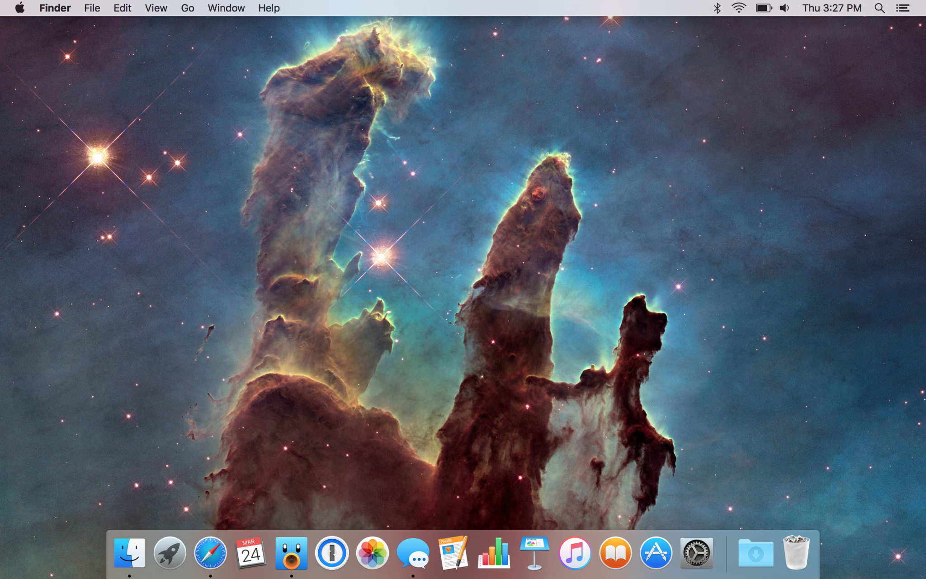
Task: Open Tweetbot bird icon in Dock
Action: coord(291,553)
